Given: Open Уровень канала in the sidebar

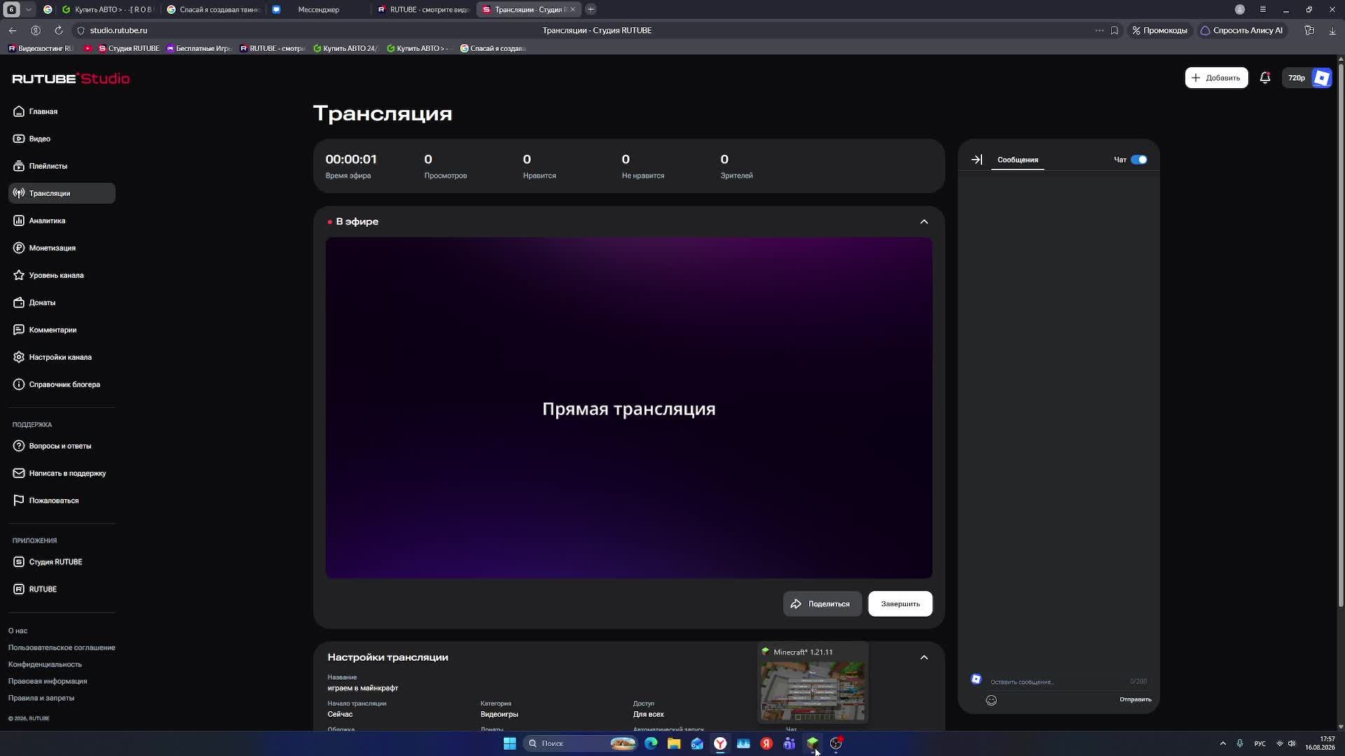Looking at the screenshot, I should (62, 275).
